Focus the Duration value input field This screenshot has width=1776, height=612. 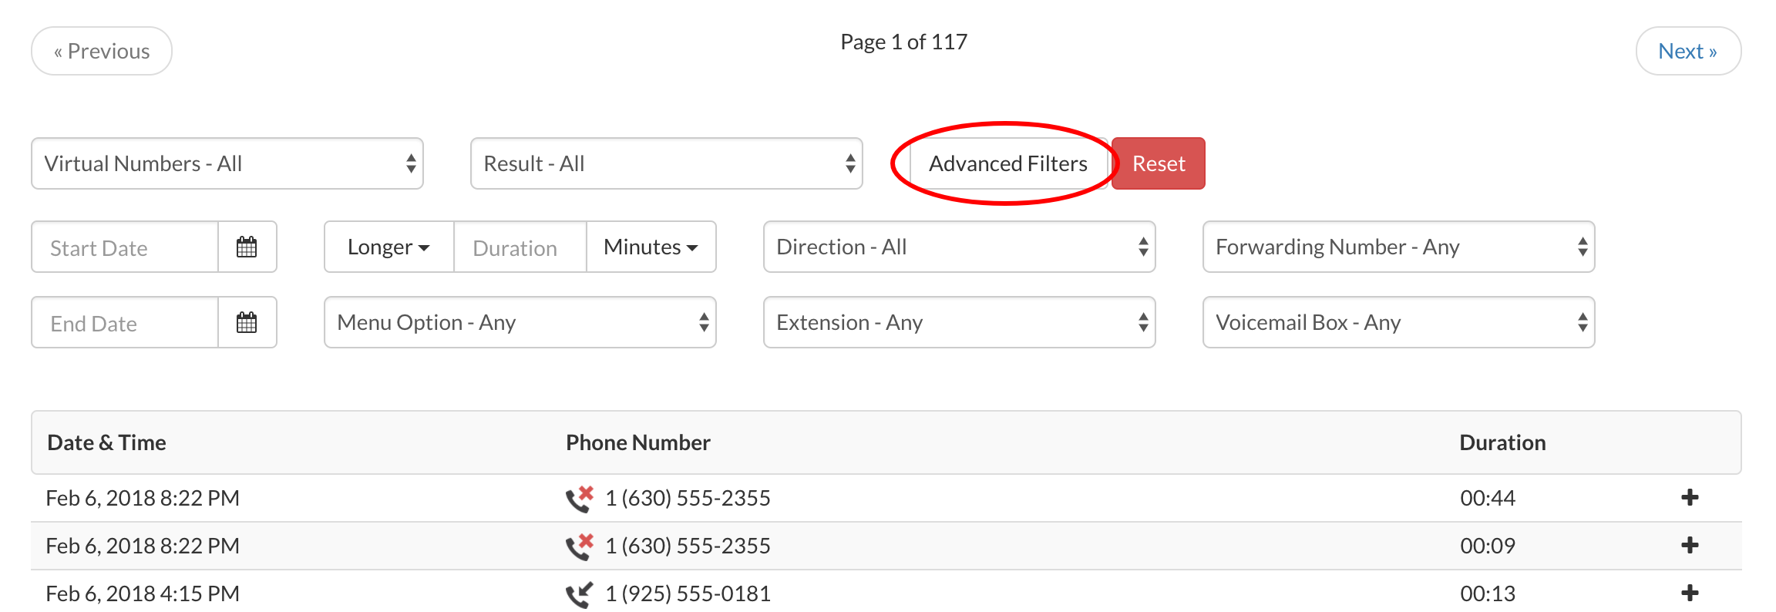tap(520, 247)
